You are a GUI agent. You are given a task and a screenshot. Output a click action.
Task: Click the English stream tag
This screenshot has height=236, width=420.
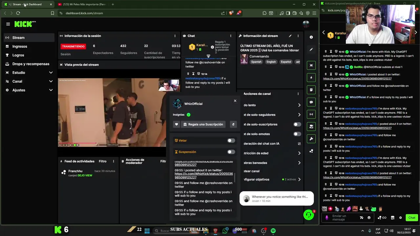click(271, 62)
